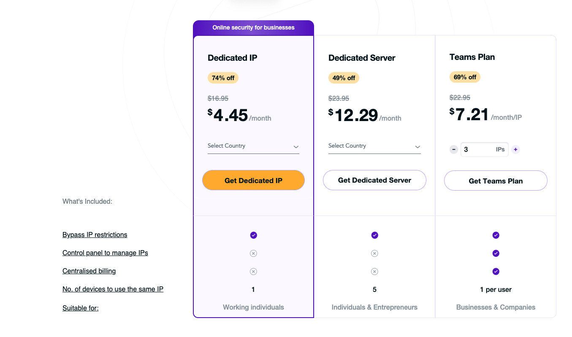Click the Centralised billing link
This screenshot has height=337, width=572.
[89, 271]
